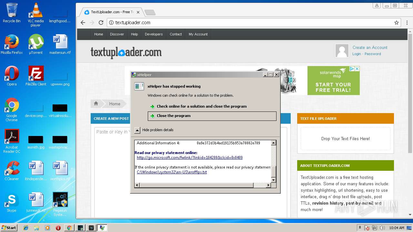The width and height of the screenshot is (413, 232).
Task: Launch Opera desktop shortcut
Action: 12,76
